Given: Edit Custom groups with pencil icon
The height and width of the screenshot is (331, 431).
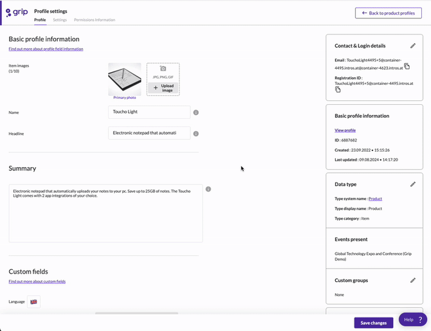Looking at the screenshot, I should 413,280.
